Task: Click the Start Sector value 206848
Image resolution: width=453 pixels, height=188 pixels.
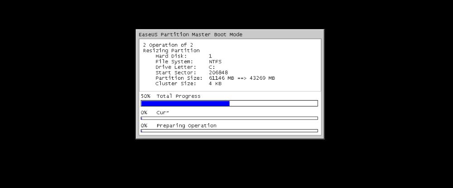Action: coord(218,72)
